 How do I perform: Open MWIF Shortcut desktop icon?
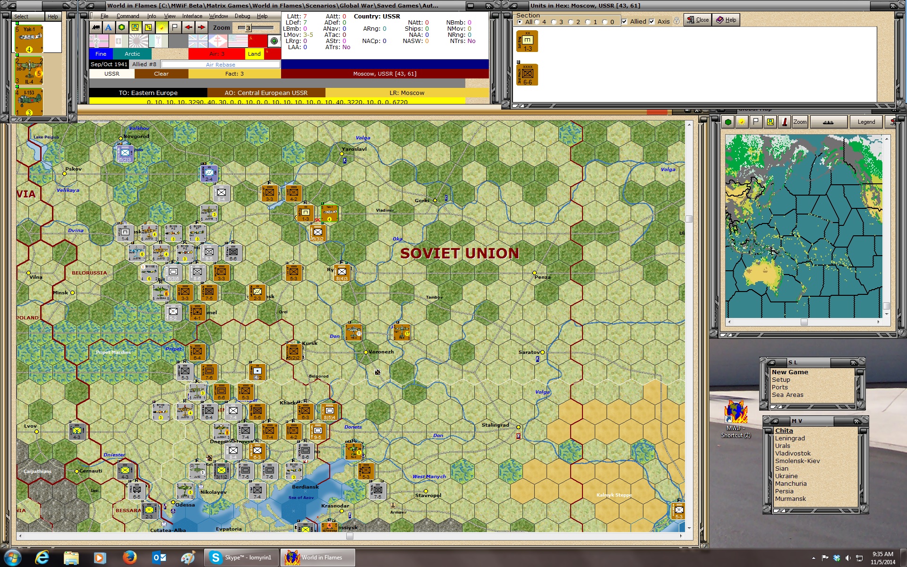click(x=736, y=419)
